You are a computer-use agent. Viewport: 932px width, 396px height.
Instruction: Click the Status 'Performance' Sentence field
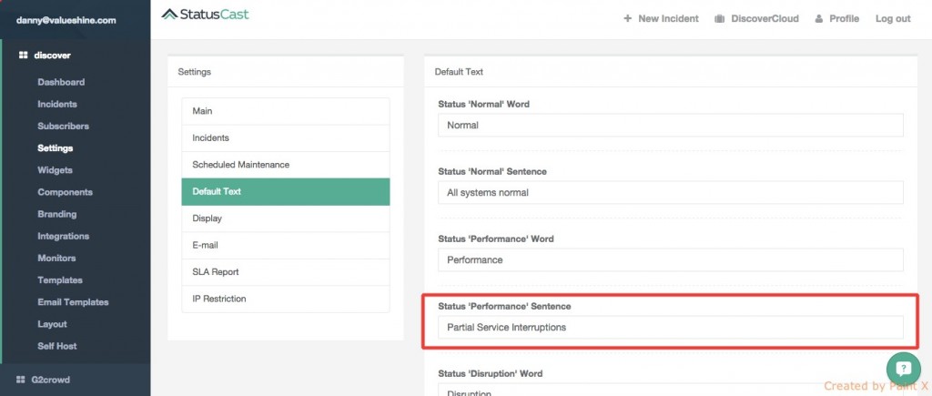pos(670,328)
